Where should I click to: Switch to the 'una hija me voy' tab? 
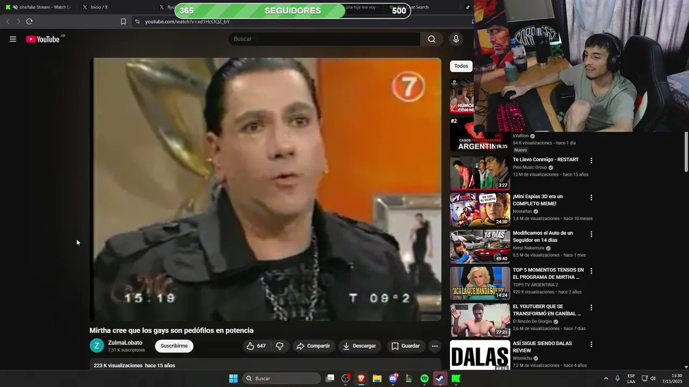(x=360, y=7)
